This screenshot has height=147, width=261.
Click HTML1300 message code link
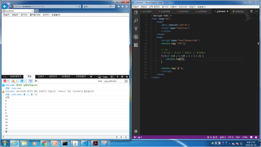[10, 85]
